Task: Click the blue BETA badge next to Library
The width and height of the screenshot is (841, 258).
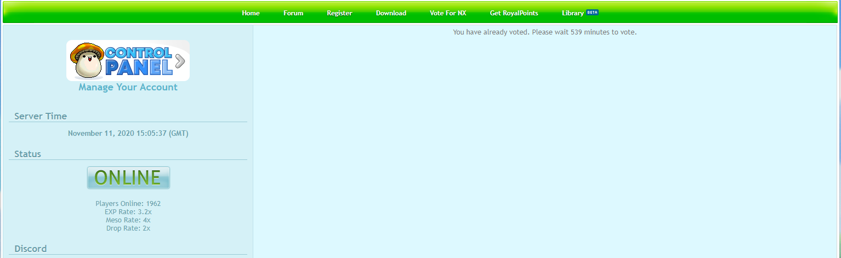Action: [x=592, y=12]
